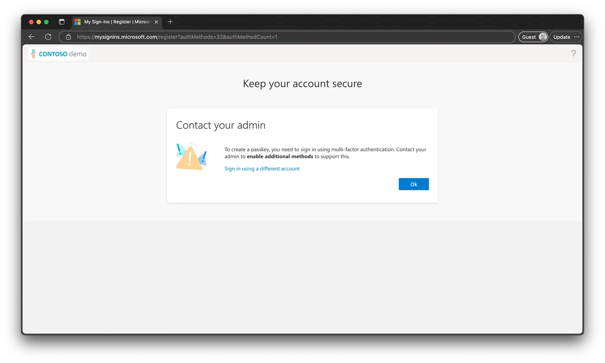Open the browser three-dots menu
The height and width of the screenshot is (363, 605).
[x=577, y=37]
